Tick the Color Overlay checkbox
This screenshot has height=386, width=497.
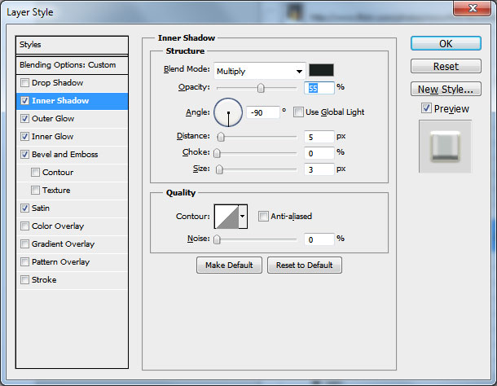(x=24, y=226)
